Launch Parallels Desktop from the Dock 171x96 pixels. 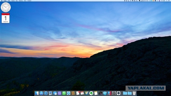(109, 93)
